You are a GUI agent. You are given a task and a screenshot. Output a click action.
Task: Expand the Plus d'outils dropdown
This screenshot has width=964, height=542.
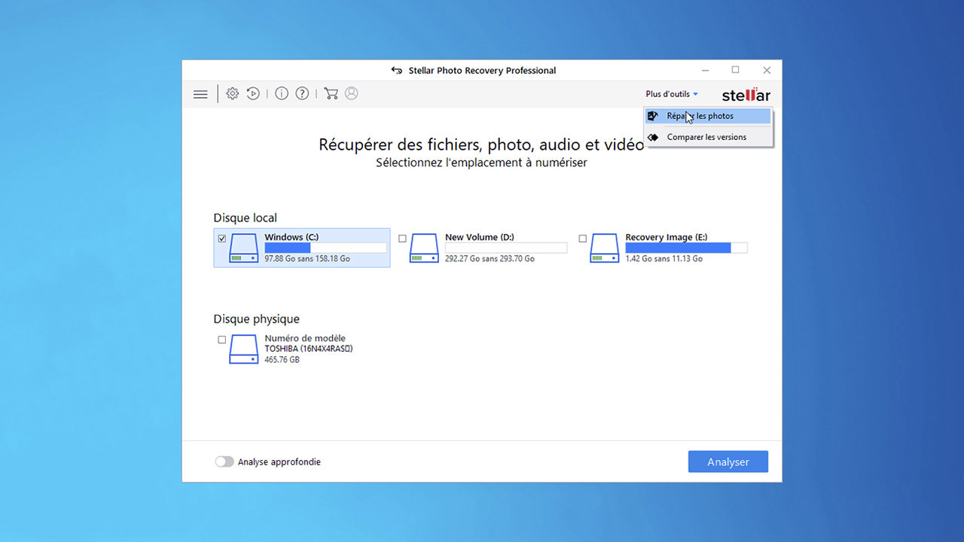tap(672, 94)
